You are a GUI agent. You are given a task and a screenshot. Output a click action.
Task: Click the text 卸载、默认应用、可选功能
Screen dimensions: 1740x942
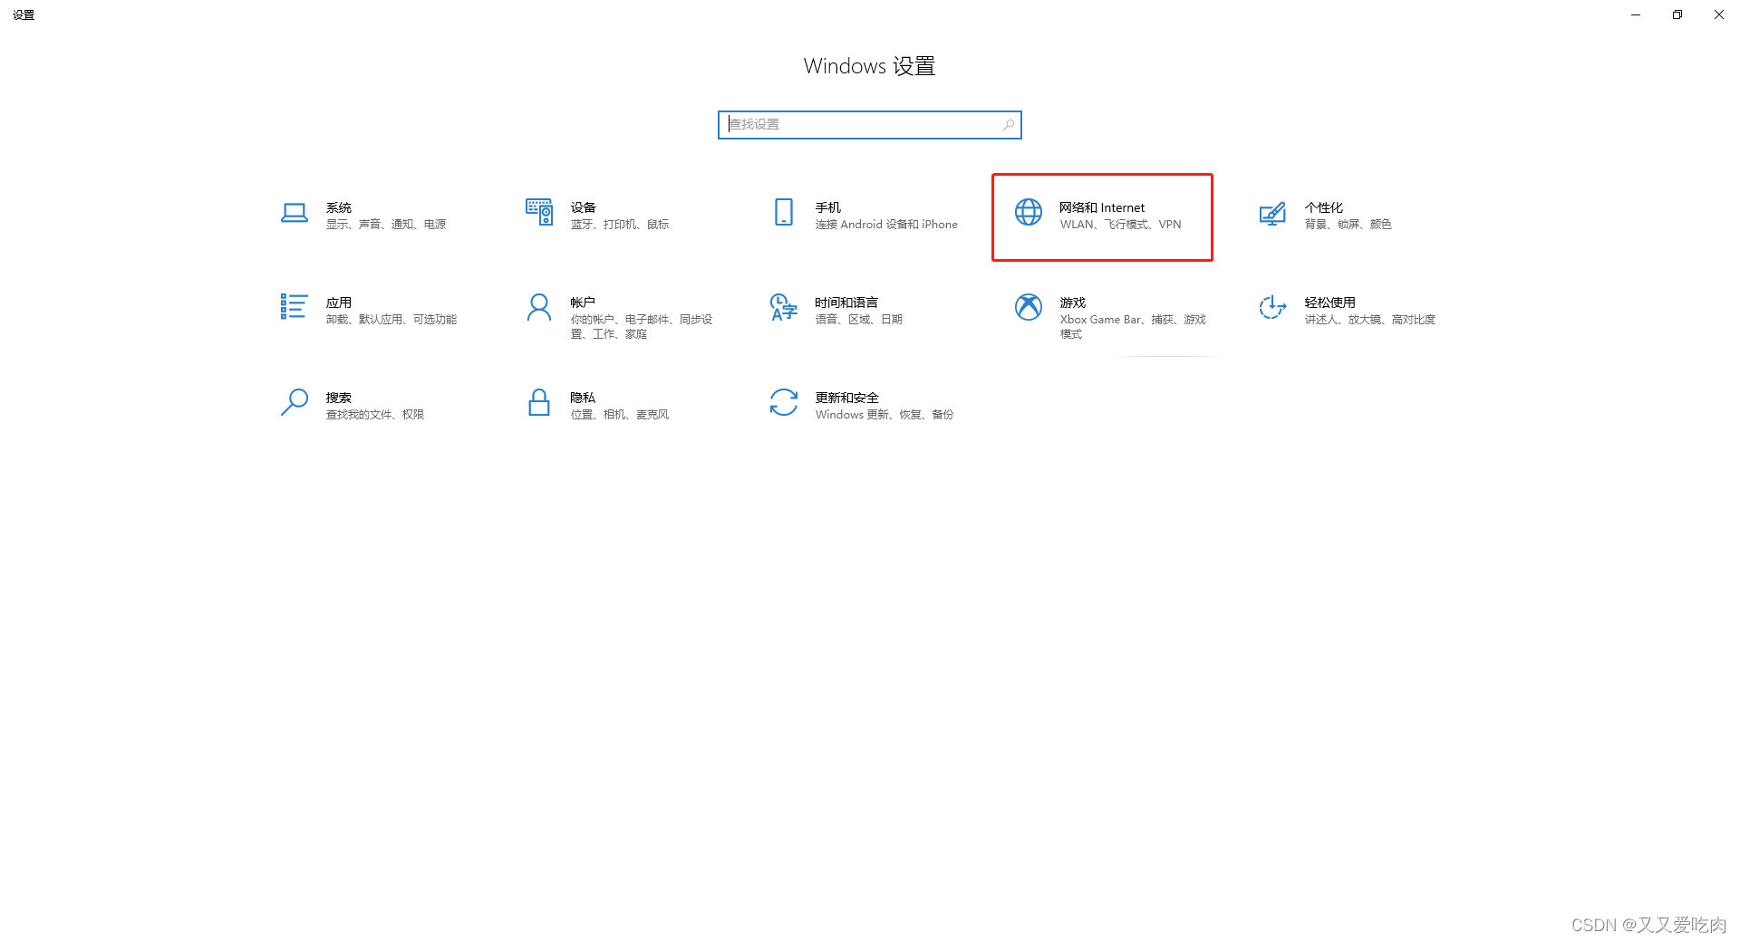pos(391,320)
